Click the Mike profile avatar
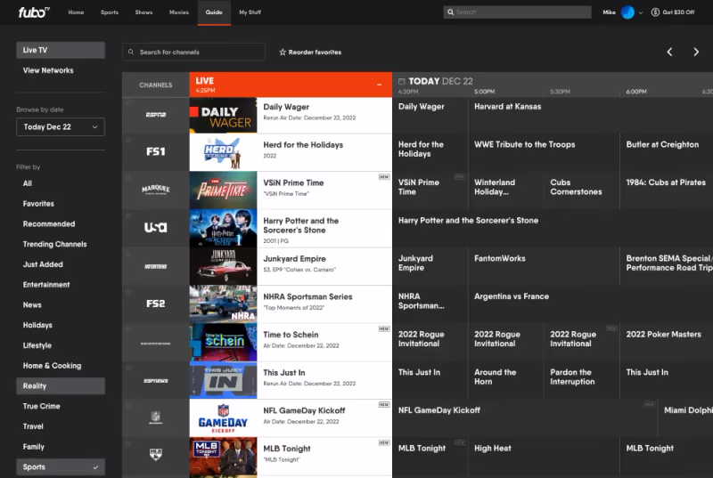 tap(627, 12)
